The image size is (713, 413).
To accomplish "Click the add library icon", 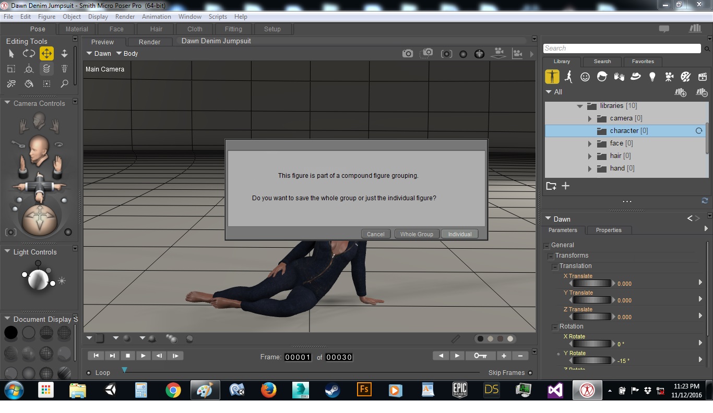I will 681,92.
